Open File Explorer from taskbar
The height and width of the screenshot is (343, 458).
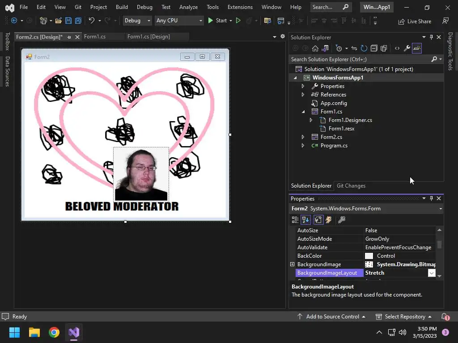pyautogui.click(x=34, y=332)
